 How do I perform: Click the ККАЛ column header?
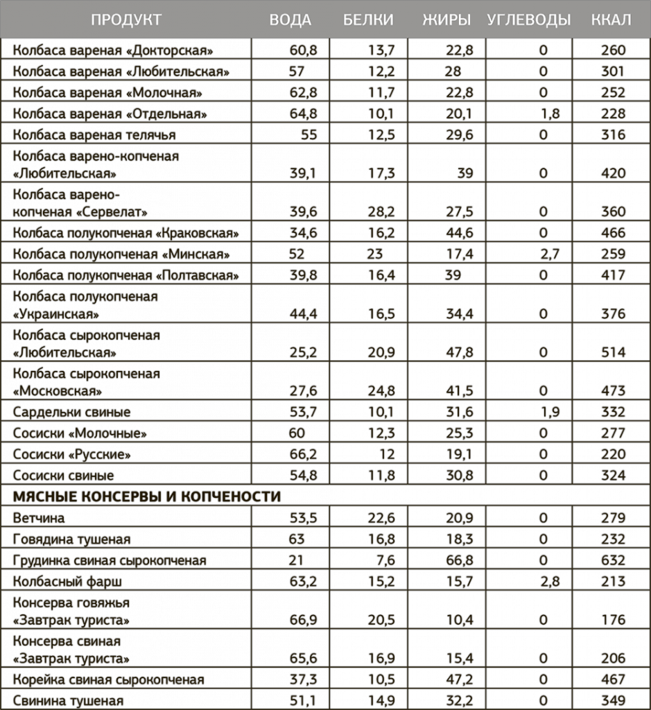611,19
